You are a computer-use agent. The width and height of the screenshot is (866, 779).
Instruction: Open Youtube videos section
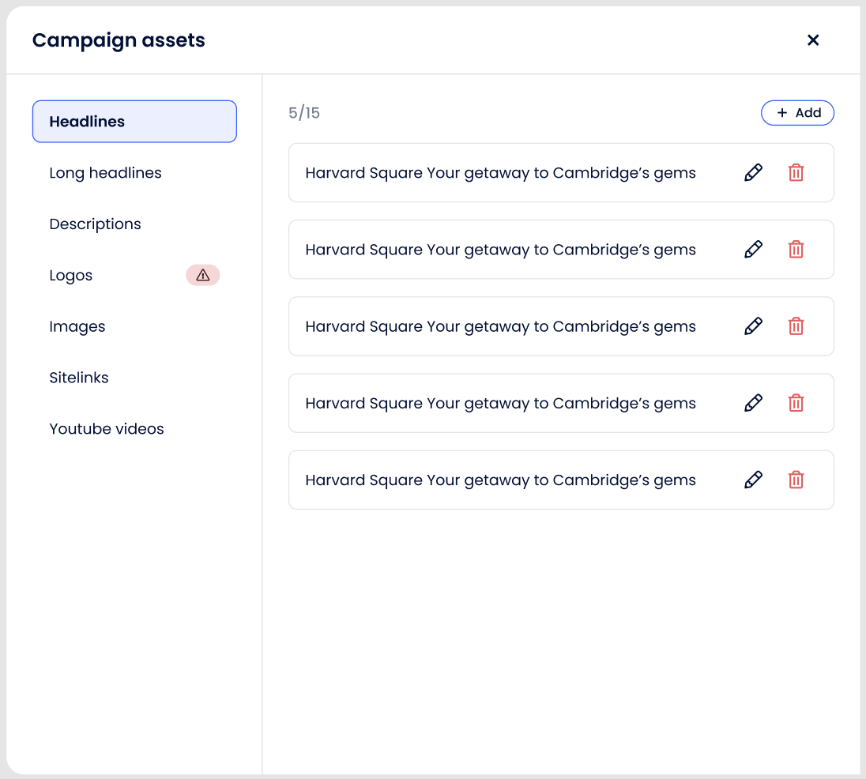(107, 429)
